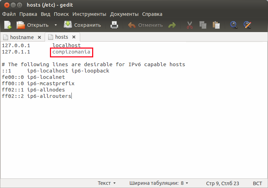Open the Справка menu
The image size is (268, 188).
point(152,14)
